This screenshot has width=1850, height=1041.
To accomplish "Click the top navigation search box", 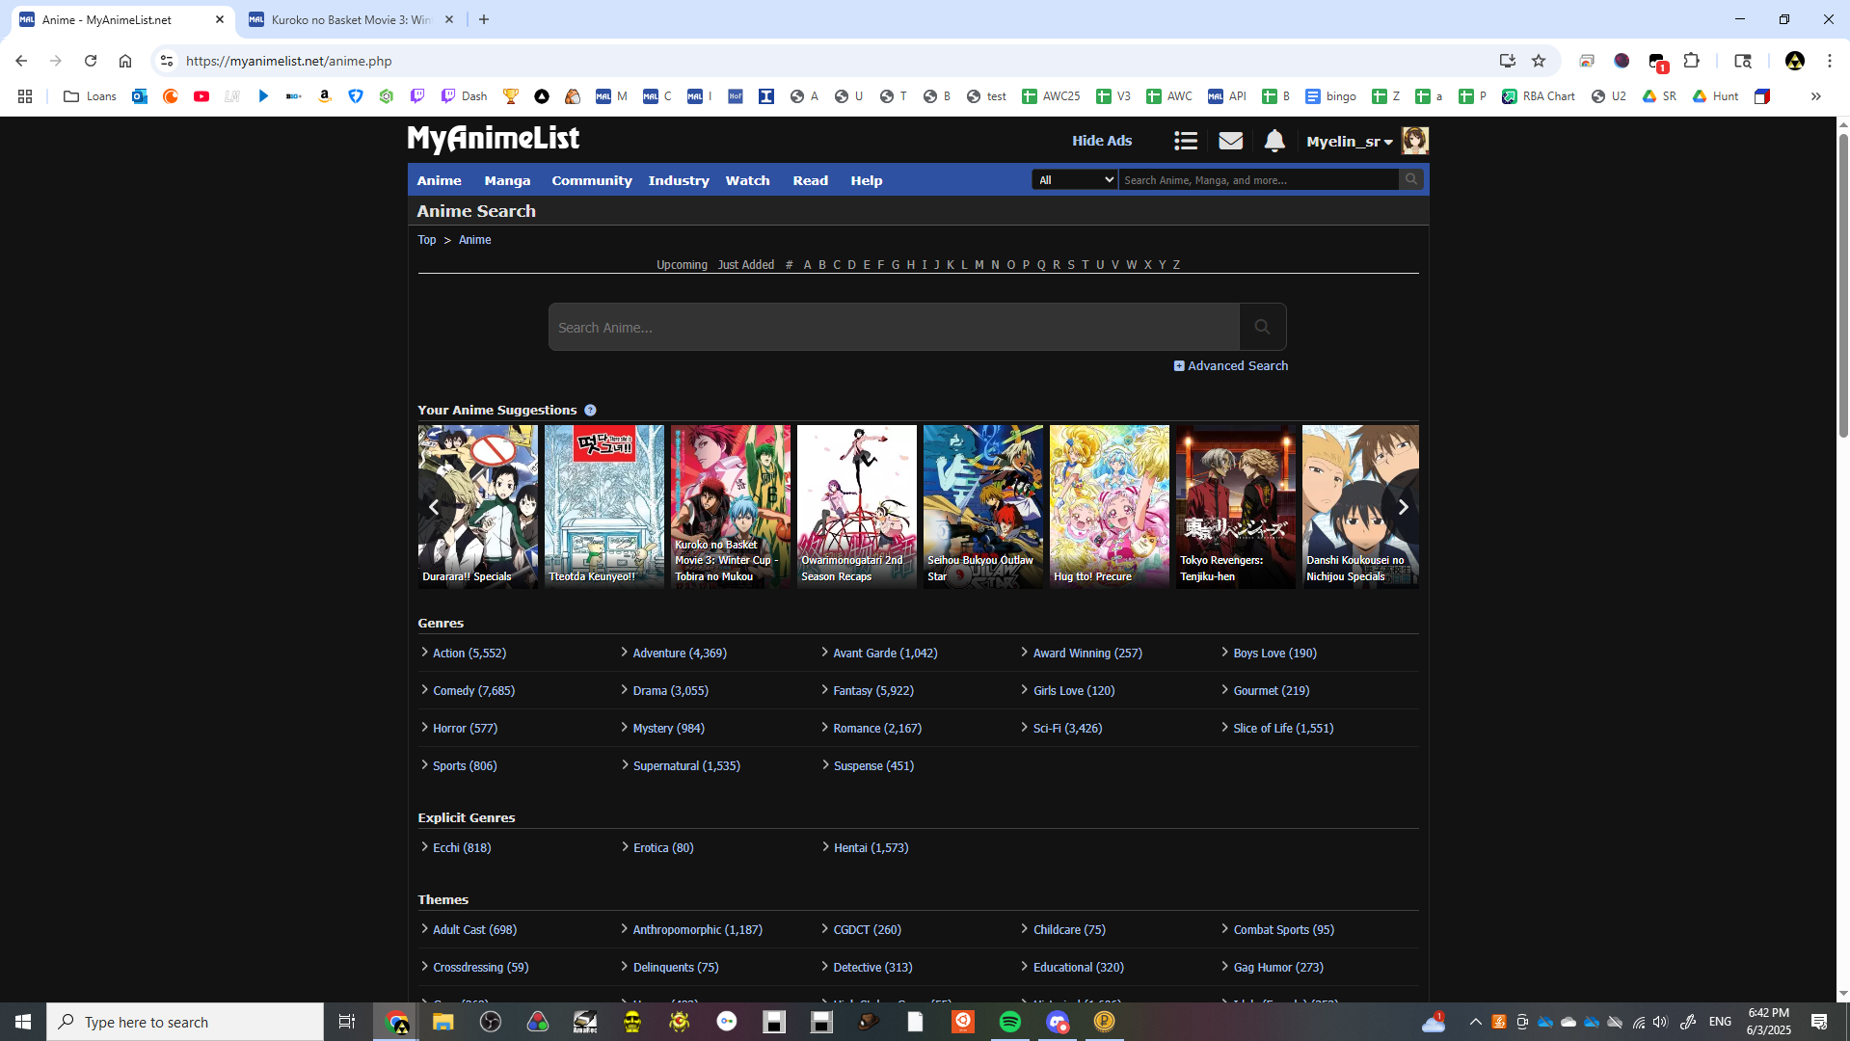I will point(1258,179).
